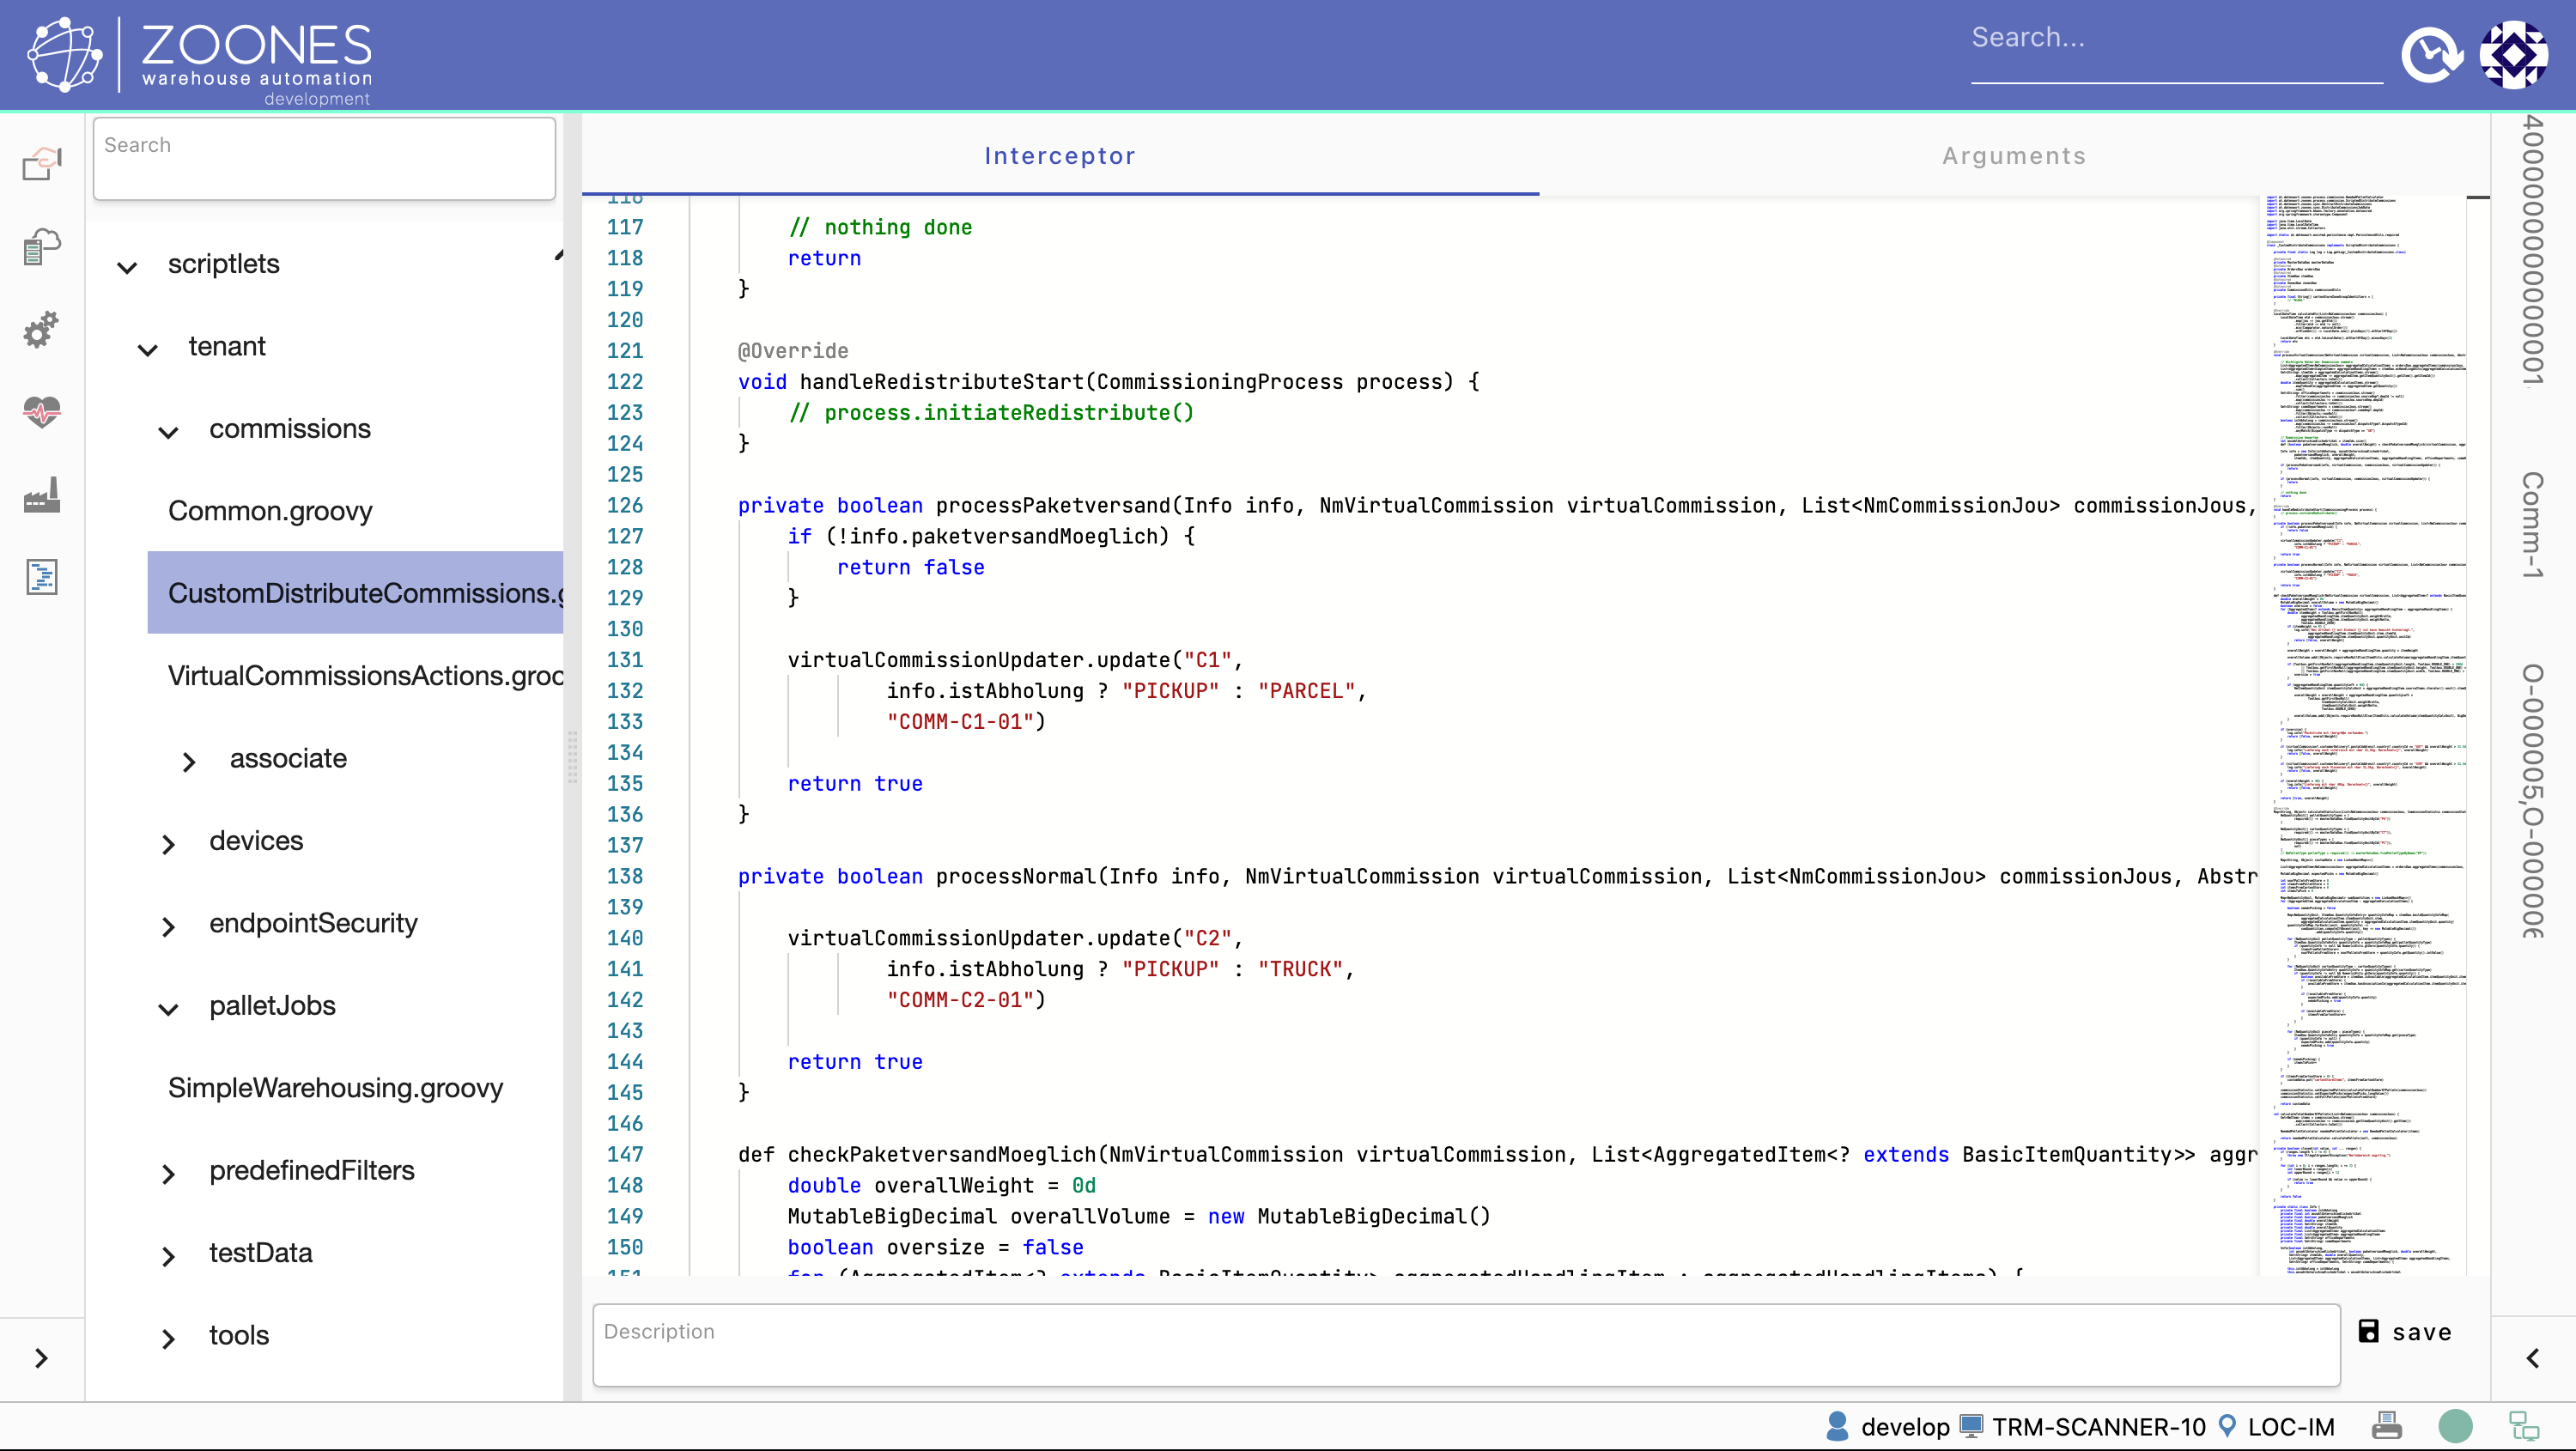This screenshot has width=2576, height=1451.
Task: Expand the endpointSecurity folder
Action: (x=168, y=927)
